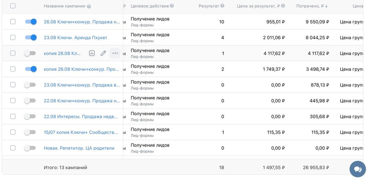Click help icon next to Название кампании

point(89,6)
